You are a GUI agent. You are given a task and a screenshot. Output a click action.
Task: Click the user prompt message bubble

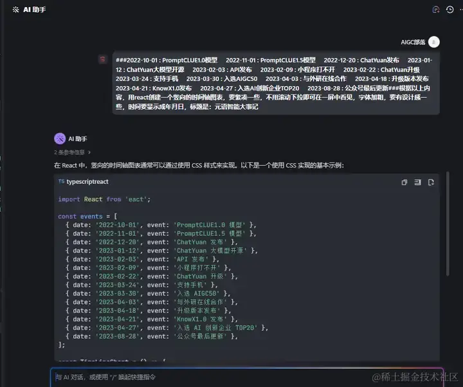[276, 83]
